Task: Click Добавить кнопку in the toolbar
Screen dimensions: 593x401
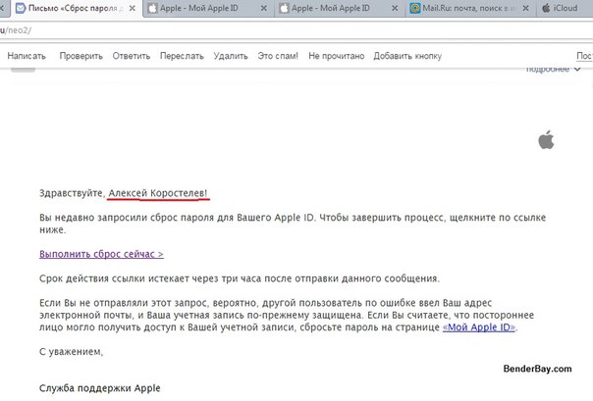Action: click(x=408, y=56)
